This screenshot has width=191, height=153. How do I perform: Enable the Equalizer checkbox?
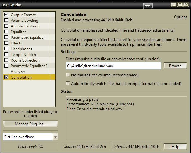pyautogui.click(x=6, y=32)
